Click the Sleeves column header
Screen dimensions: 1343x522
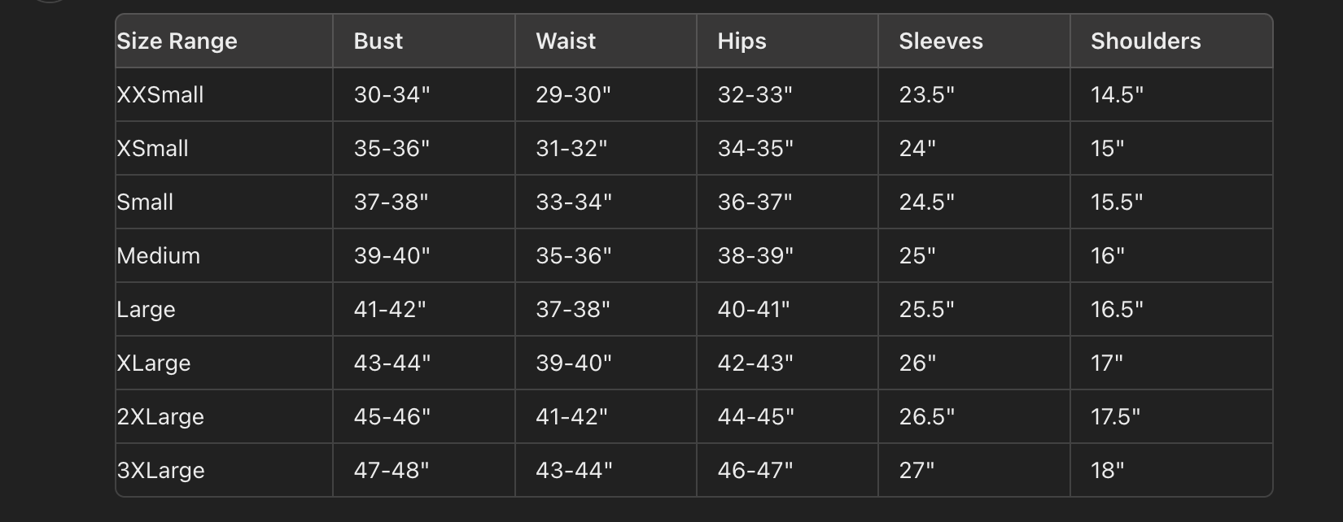click(x=941, y=41)
